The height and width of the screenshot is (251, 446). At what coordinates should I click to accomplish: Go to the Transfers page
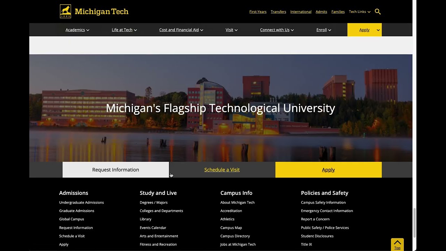[x=278, y=12]
